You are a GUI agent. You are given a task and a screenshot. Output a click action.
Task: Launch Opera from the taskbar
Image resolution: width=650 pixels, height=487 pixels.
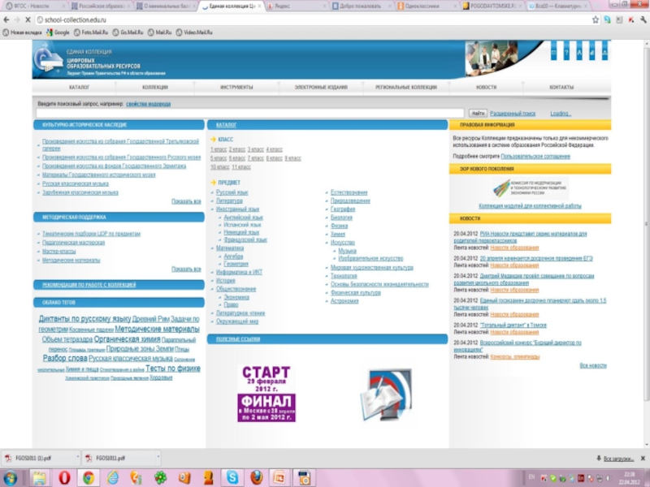click(64, 478)
